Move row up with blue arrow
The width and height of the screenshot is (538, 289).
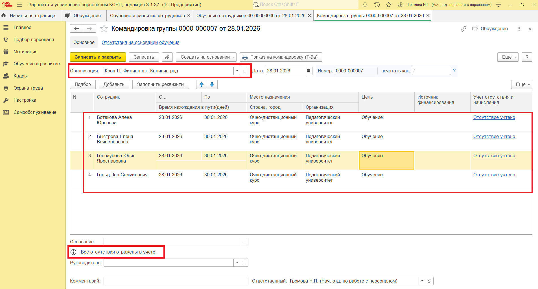tap(202, 85)
